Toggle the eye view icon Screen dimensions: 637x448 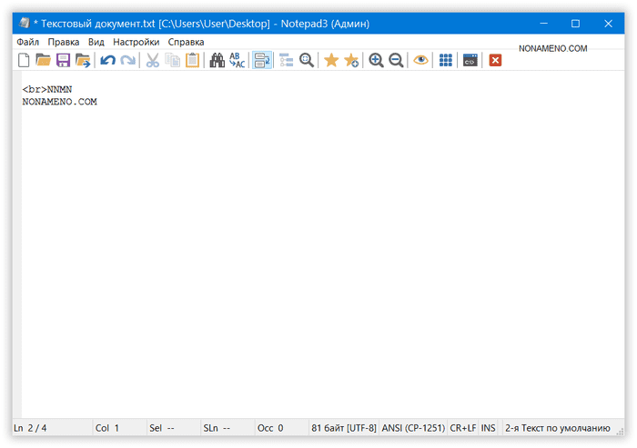(420, 60)
